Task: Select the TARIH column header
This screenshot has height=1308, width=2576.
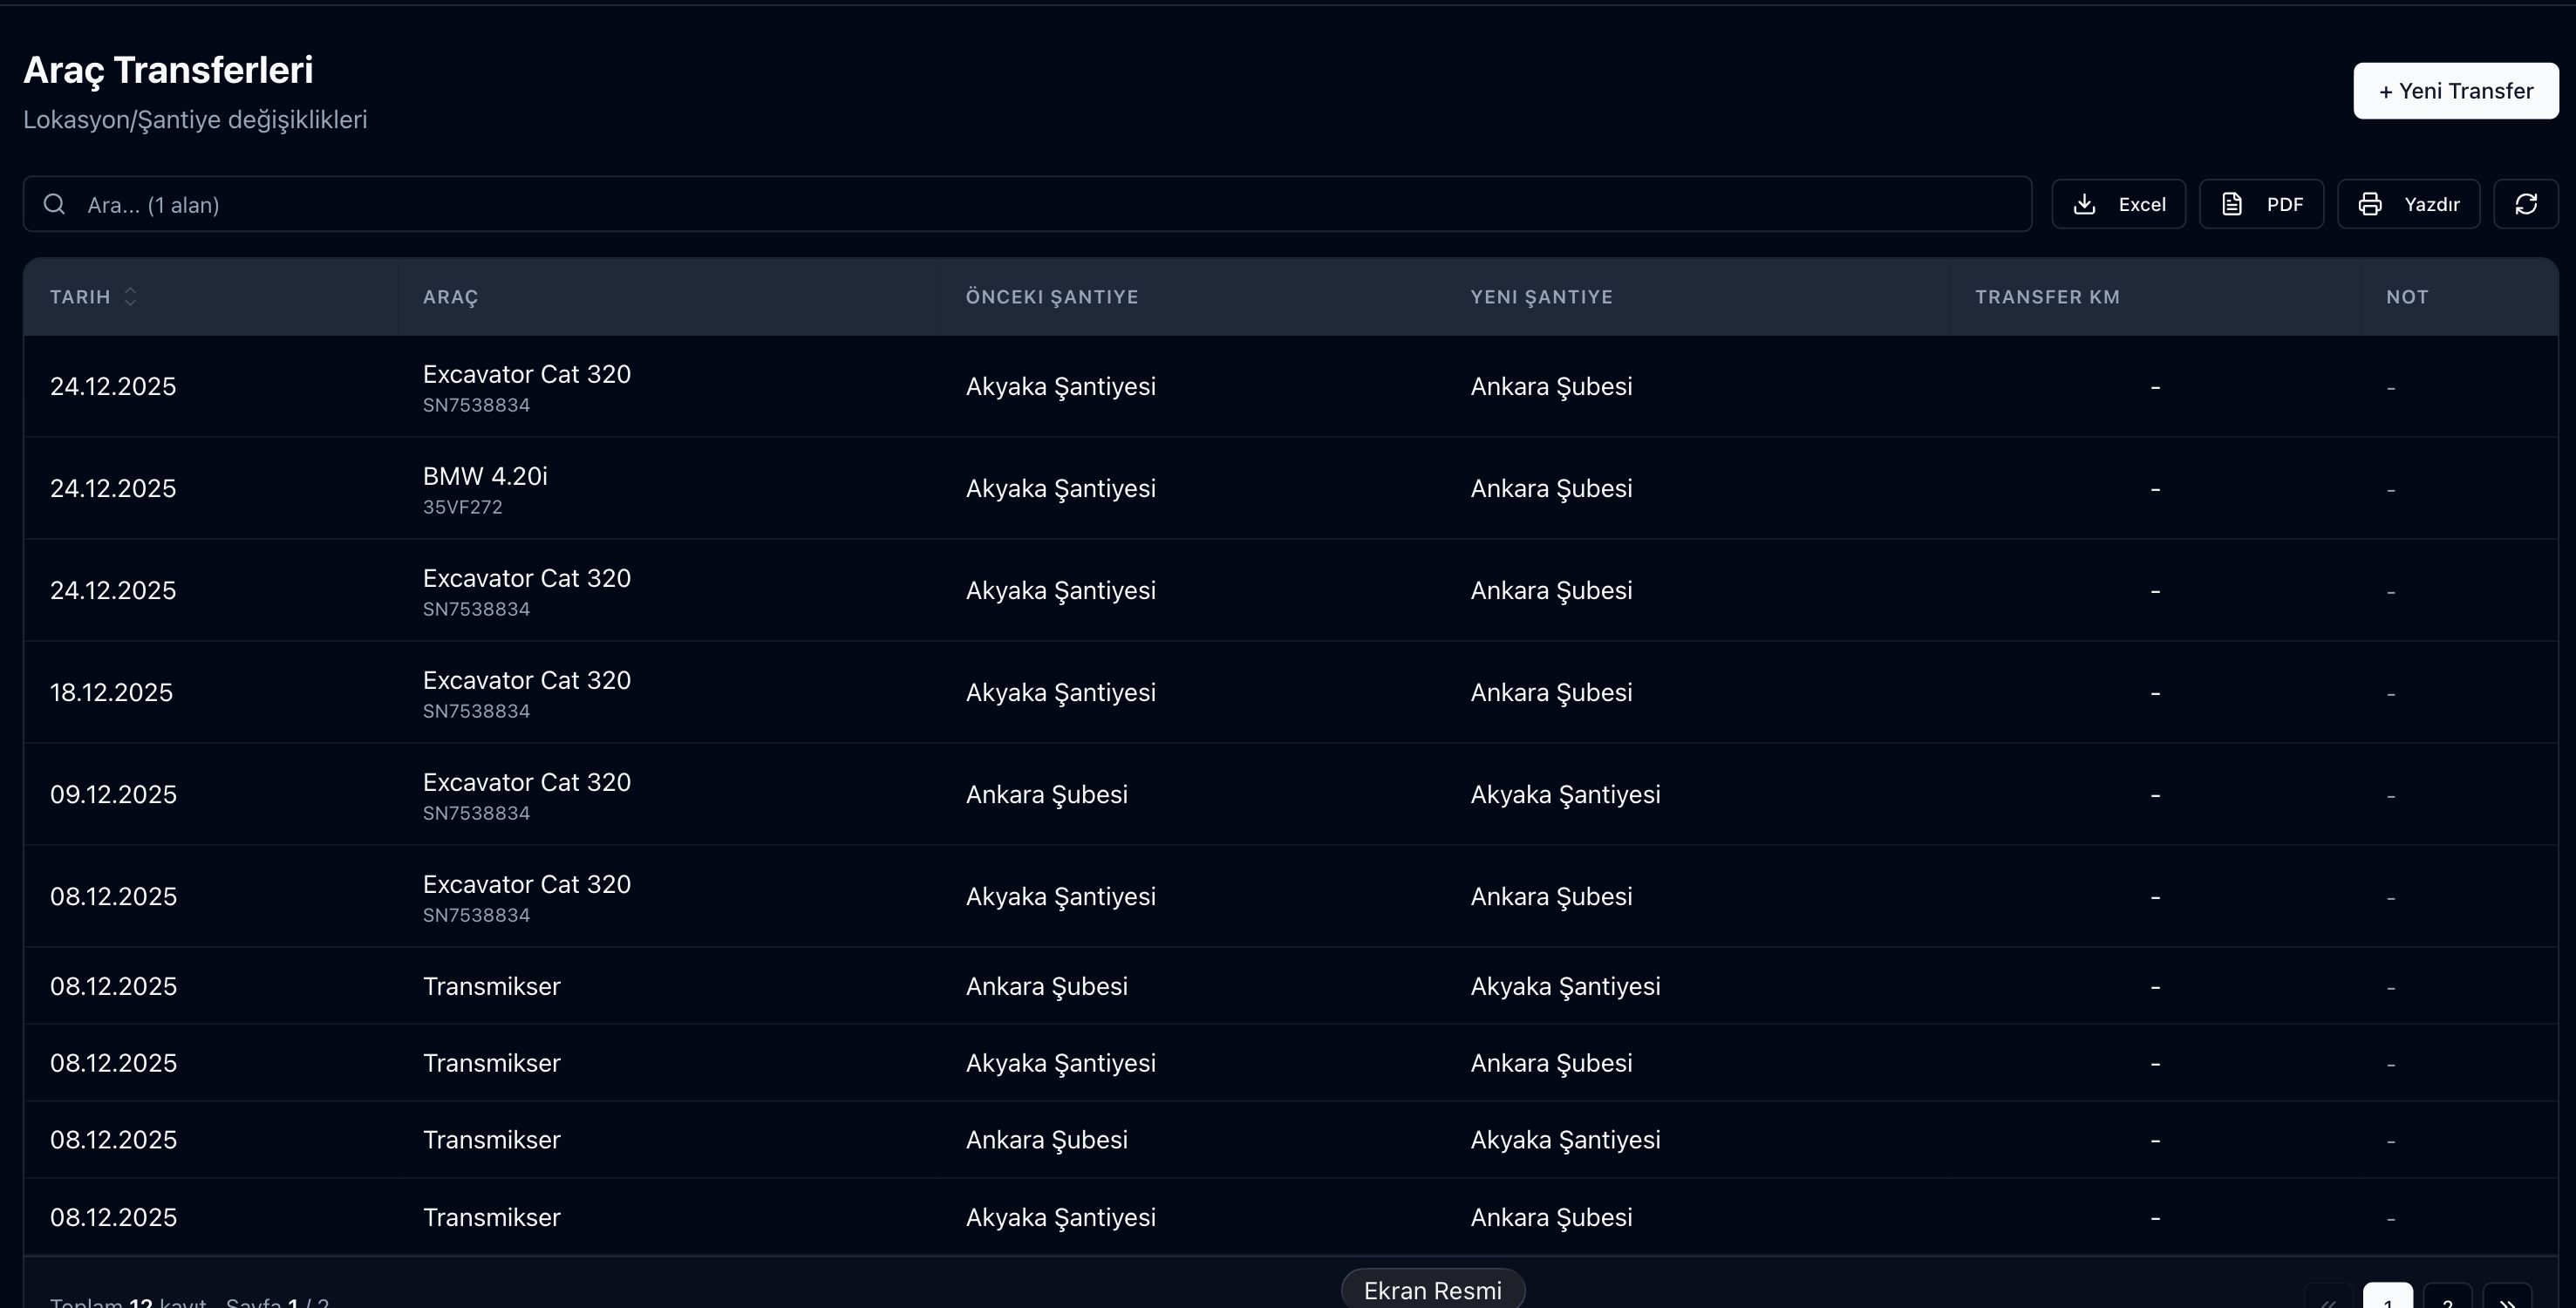Action: [x=80, y=297]
